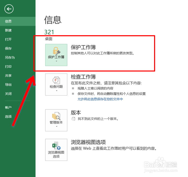
Task: Click the 控制其他人可以对此工作簿 description text
Action: (x=103, y=53)
